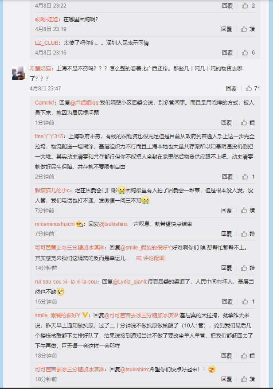273x389 pixels.
Task: Open 评论配图 comment image link
Action: point(150,258)
